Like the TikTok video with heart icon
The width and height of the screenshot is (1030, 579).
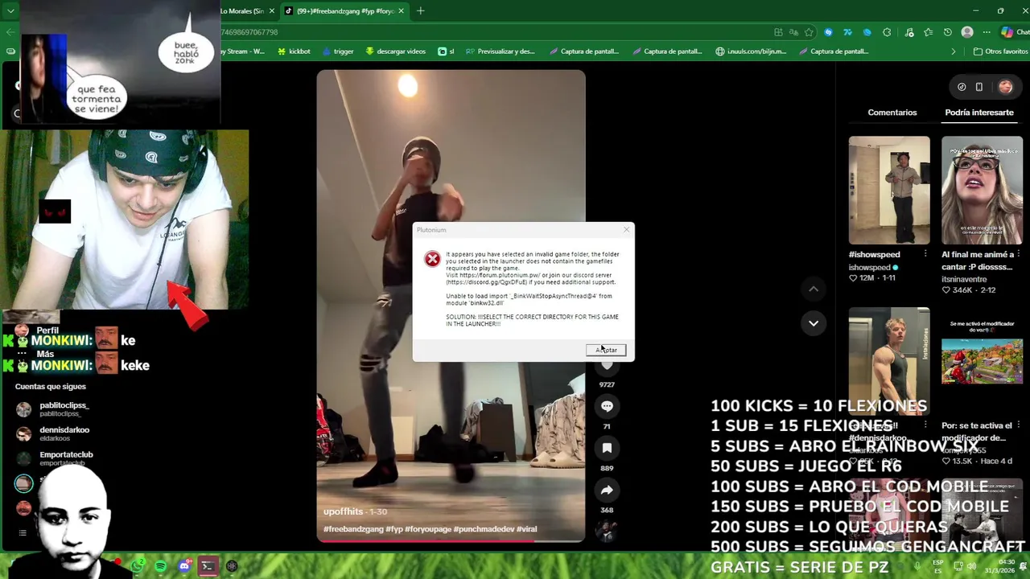click(607, 365)
